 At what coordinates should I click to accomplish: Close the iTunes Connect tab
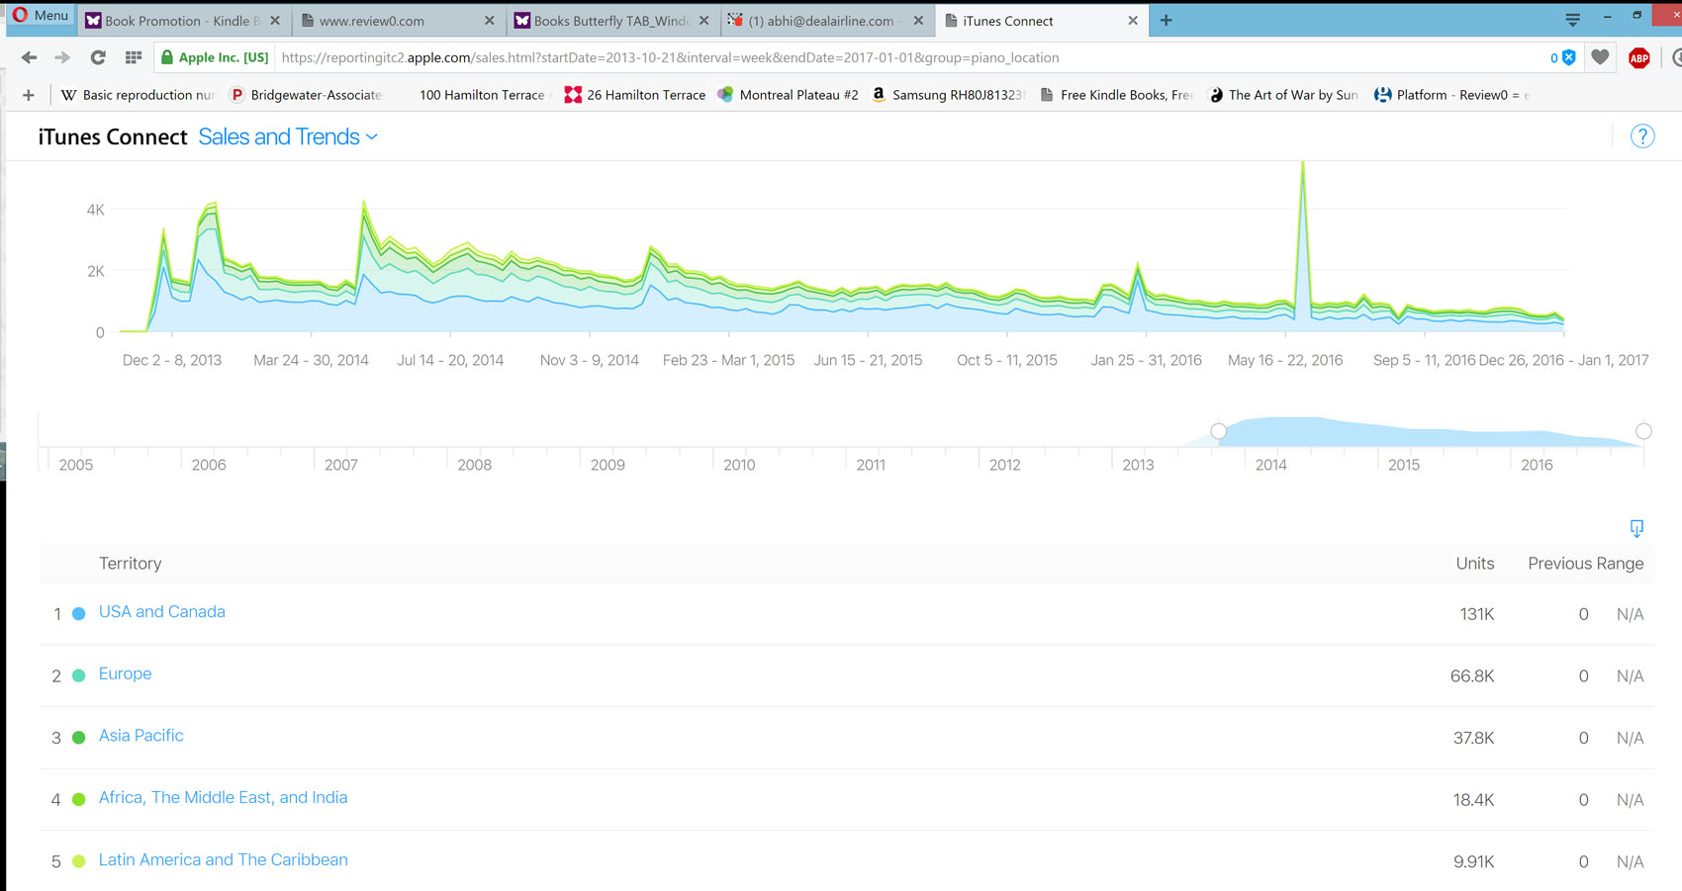click(1133, 21)
